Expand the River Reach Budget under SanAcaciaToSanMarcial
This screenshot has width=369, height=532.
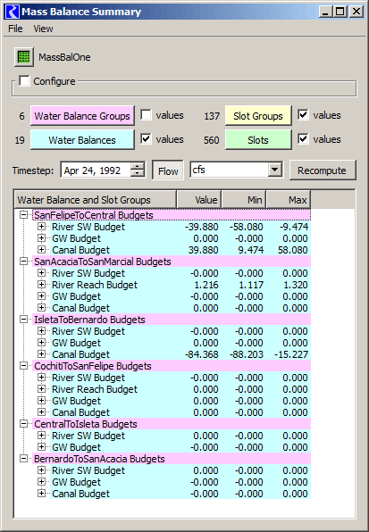point(41,285)
